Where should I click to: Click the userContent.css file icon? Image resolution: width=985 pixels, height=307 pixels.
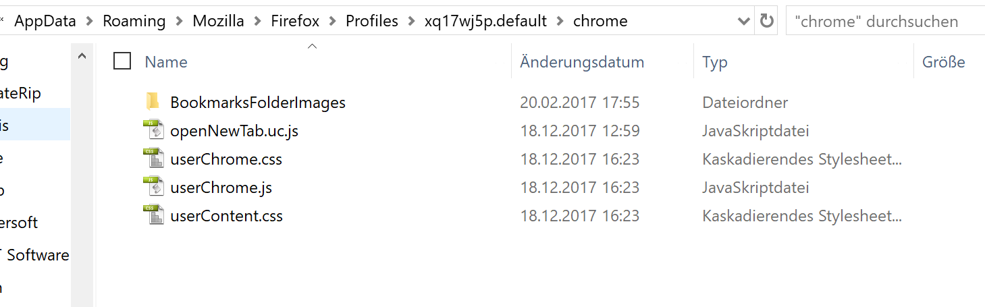pyautogui.click(x=153, y=216)
